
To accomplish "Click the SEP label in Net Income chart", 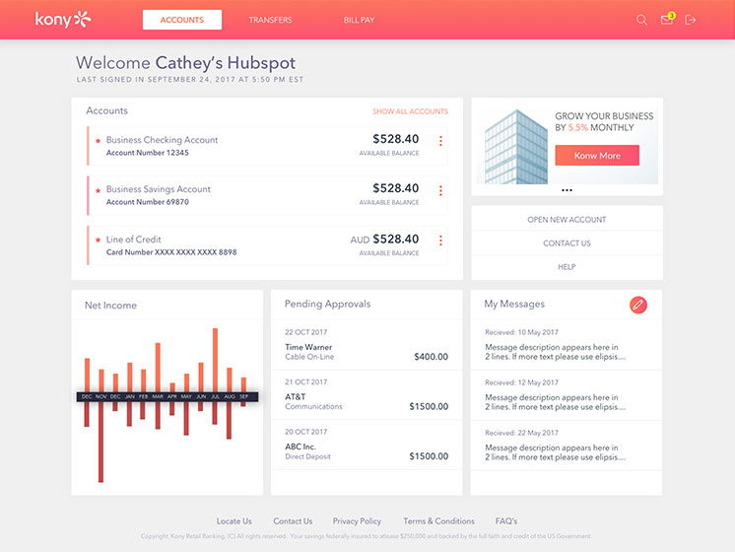I will click(x=243, y=397).
